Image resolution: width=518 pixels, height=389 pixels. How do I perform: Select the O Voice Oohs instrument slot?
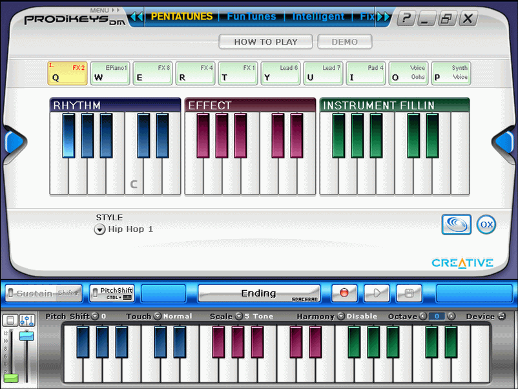pyautogui.click(x=408, y=73)
